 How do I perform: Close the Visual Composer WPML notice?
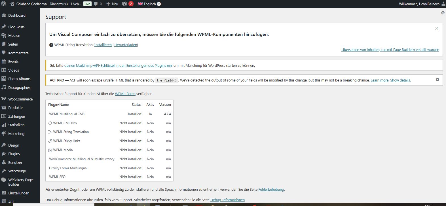[437, 29]
